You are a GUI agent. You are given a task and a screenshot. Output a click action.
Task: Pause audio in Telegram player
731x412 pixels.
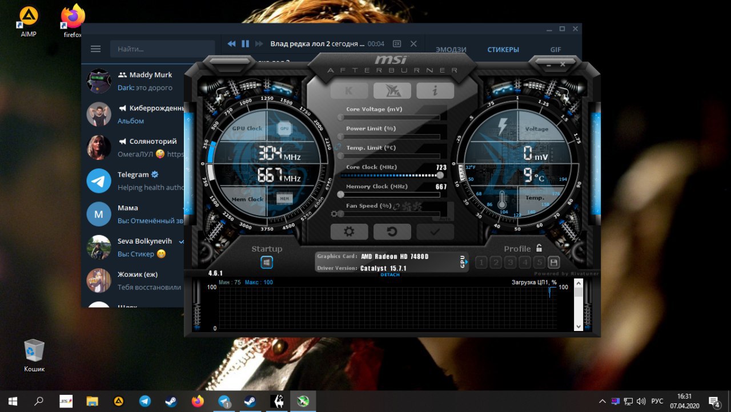tap(246, 44)
